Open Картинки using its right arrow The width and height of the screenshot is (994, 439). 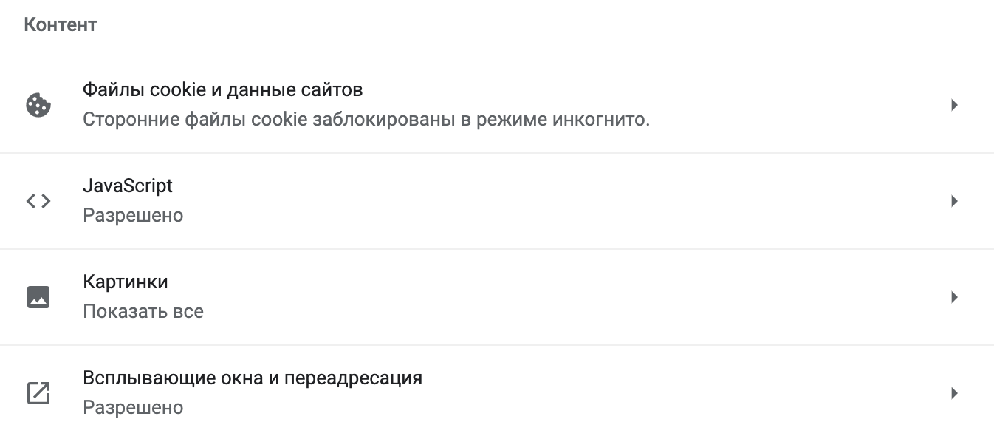click(x=954, y=297)
